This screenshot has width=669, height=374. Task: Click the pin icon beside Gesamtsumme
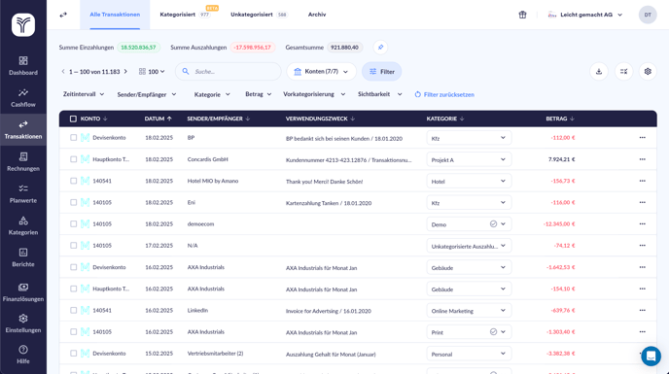click(380, 48)
